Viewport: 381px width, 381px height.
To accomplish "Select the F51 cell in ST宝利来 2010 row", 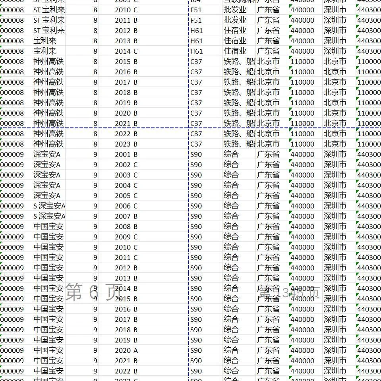I will 205,10.
